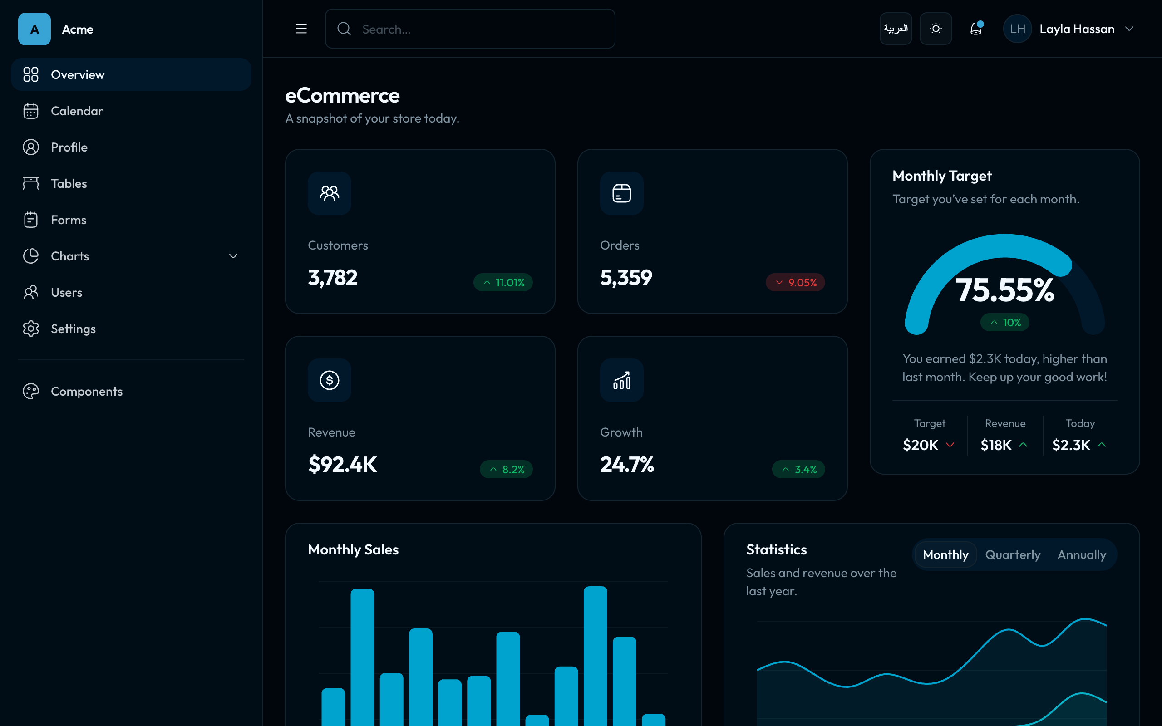This screenshot has width=1162, height=726.
Task: Click the Overview grid icon
Action: coord(31,74)
